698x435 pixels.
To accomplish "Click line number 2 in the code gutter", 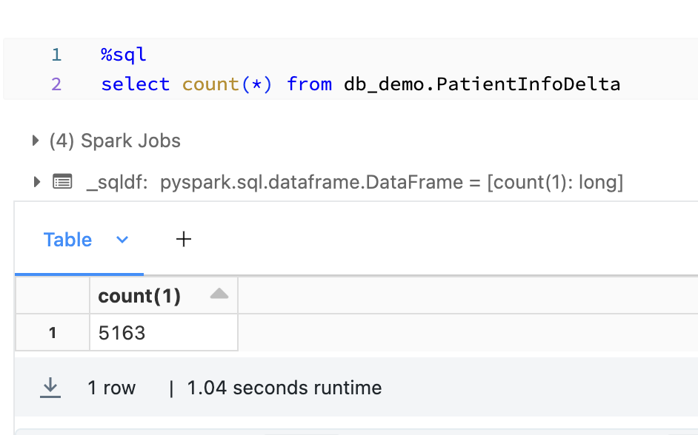I will coord(56,84).
